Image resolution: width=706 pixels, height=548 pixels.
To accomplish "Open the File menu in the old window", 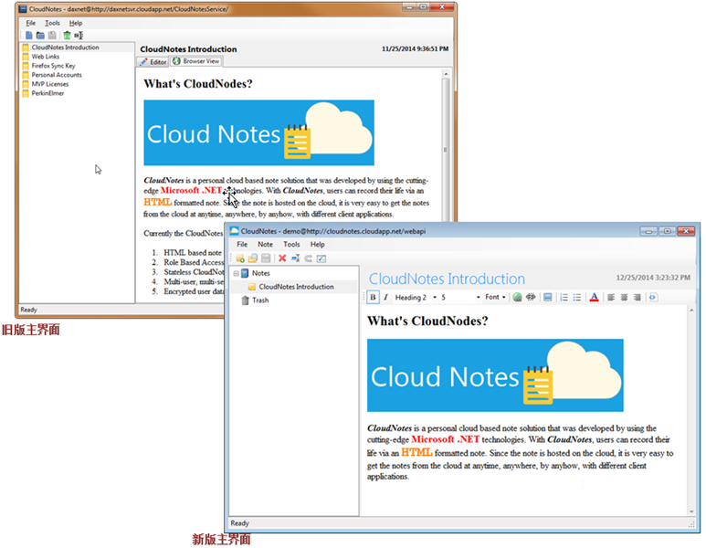I will 31,23.
